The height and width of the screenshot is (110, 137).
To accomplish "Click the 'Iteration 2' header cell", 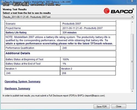I will [88, 69].
